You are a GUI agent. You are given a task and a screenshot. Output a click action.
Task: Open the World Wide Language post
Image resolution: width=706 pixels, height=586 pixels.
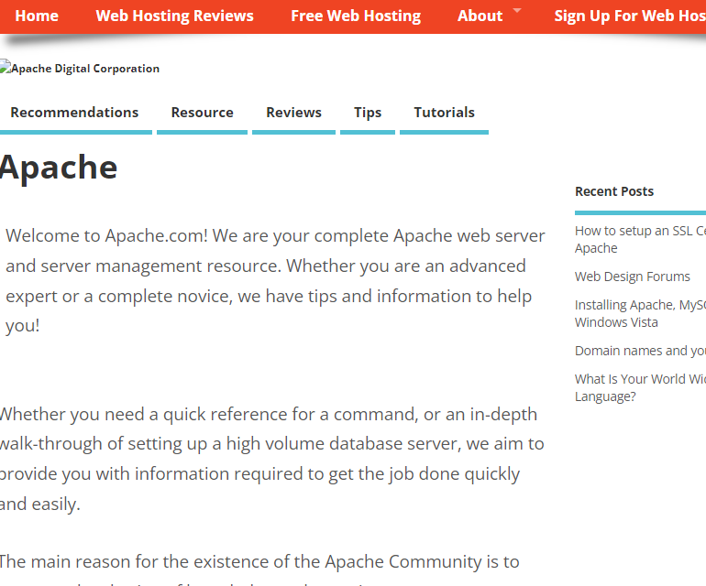[x=640, y=387]
